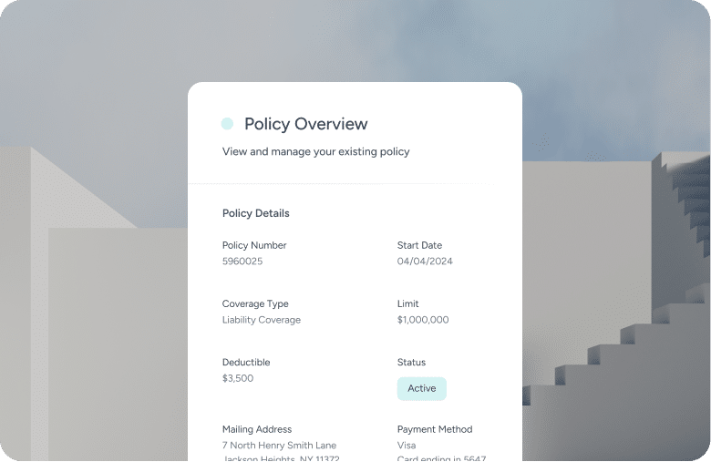711x462 pixels.
Task: Click the Coverage Type label
Action: pyautogui.click(x=255, y=303)
